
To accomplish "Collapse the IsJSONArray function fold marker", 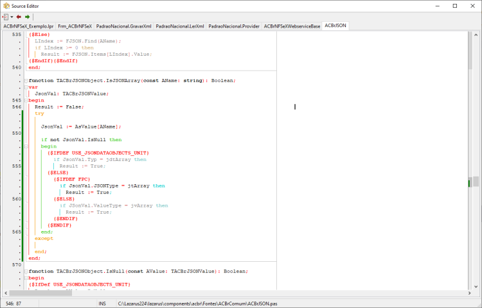I will click(x=26, y=81).
